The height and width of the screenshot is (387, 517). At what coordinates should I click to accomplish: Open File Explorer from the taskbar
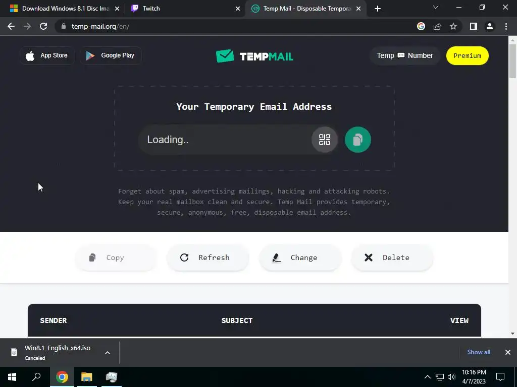click(x=87, y=377)
